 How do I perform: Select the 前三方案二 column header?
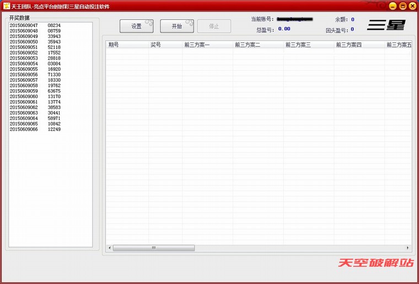(257, 45)
